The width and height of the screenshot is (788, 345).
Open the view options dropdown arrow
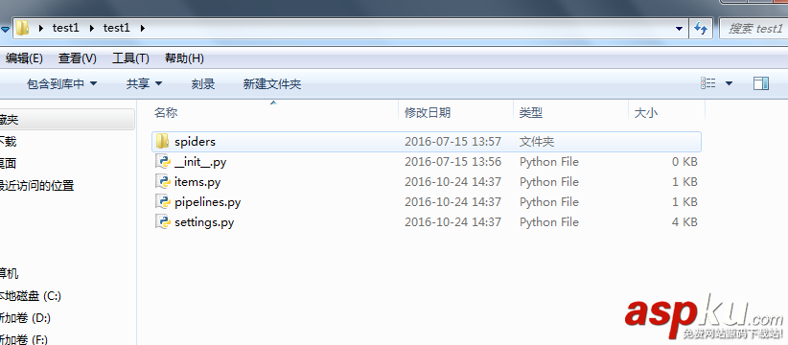click(x=729, y=83)
